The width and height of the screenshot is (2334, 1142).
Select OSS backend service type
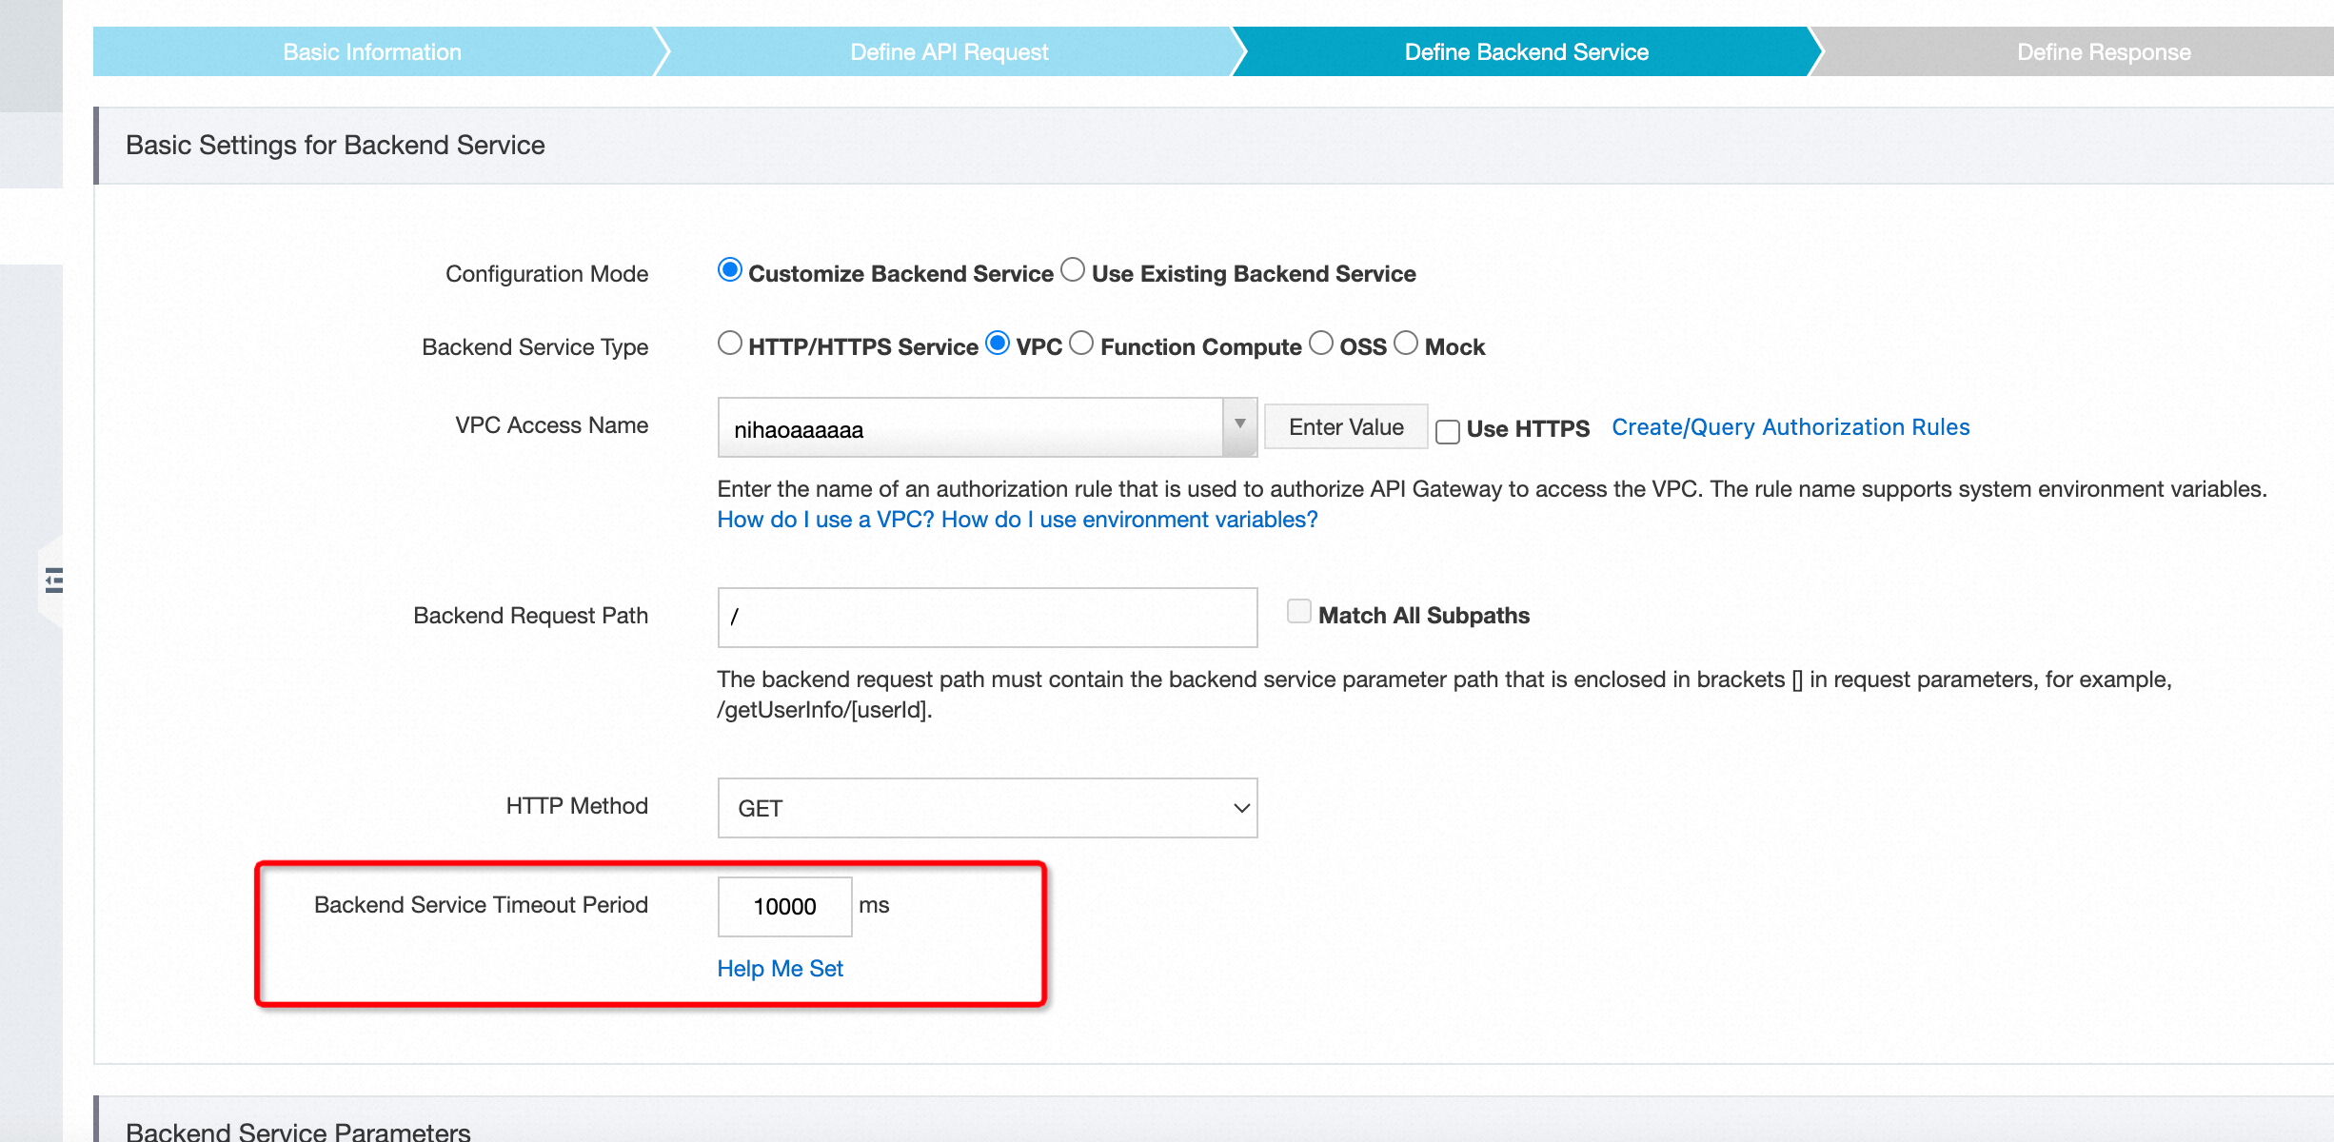point(1321,344)
